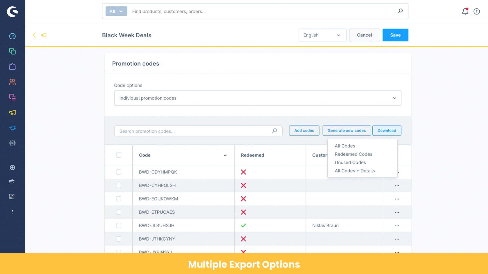Screen dimensions: 488x274
Task: Click the BWD-JTHKCYNY code text
Action: (157, 239)
